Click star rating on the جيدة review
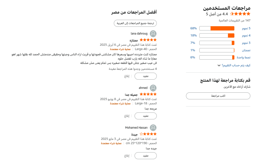The width and height of the screenshot is (257, 162). coord(148,134)
